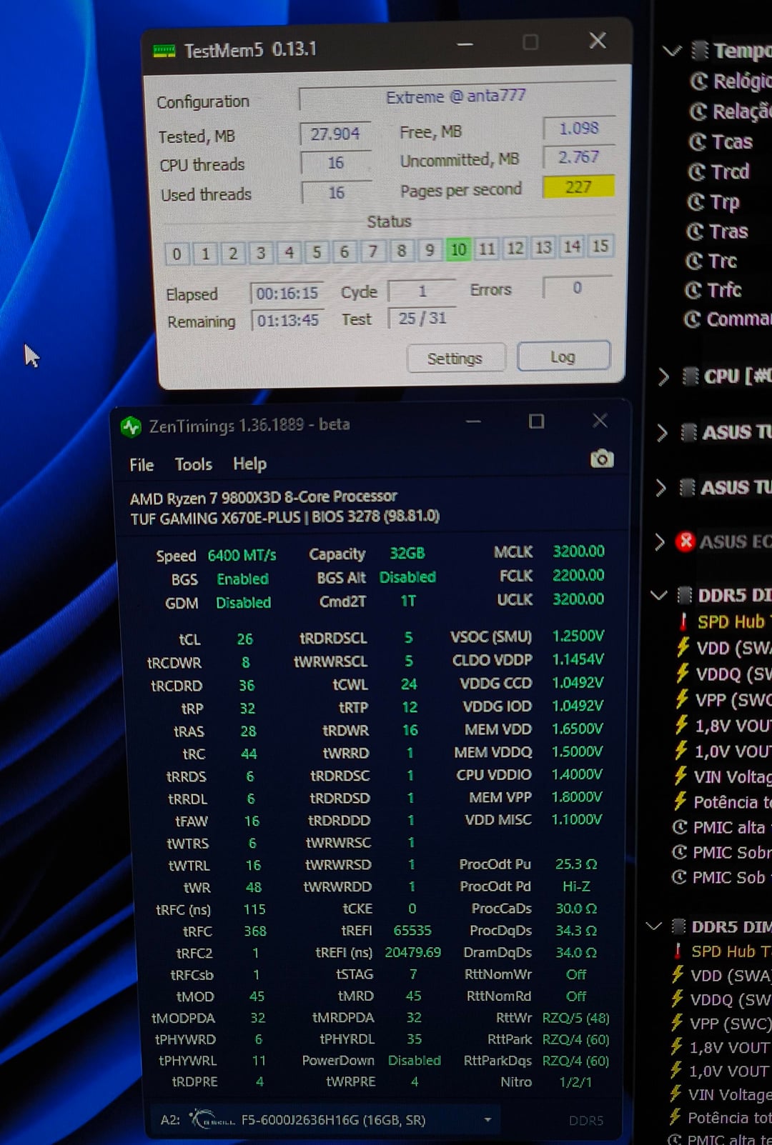Click the VDDQ lightning bolt voltage icon

[x=683, y=674]
